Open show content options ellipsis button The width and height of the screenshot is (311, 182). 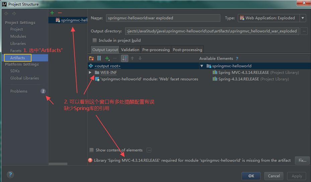149,150
